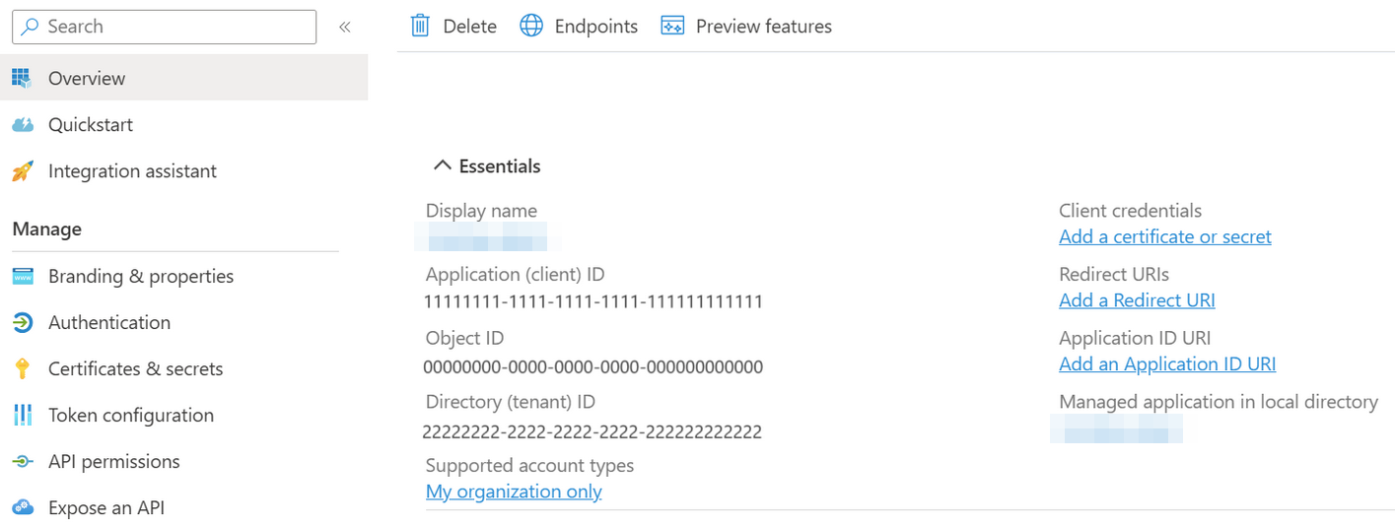Open the Managed application in local directory link
1395x525 pixels.
pos(1116,429)
